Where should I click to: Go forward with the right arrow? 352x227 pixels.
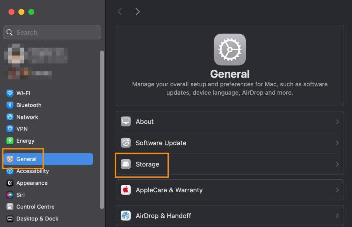point(137,12)
